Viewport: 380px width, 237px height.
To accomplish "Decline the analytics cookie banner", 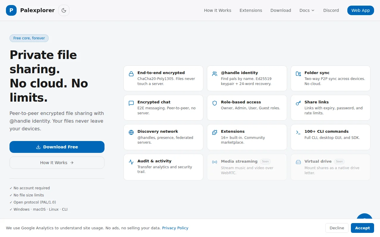I will pos(337,228).
